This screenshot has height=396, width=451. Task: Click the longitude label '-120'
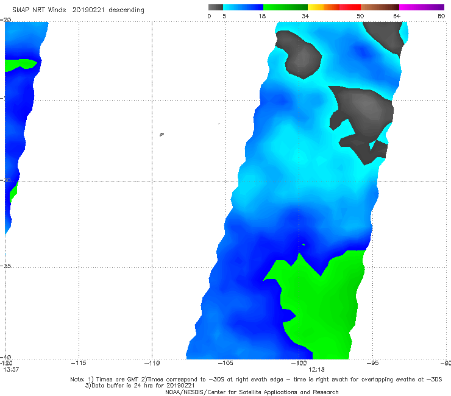6,363
